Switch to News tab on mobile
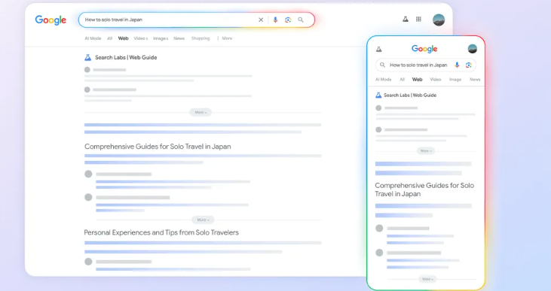 click(x=475, y=80)
